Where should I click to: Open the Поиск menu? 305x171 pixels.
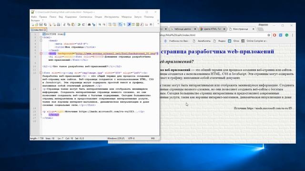(53, 17)
